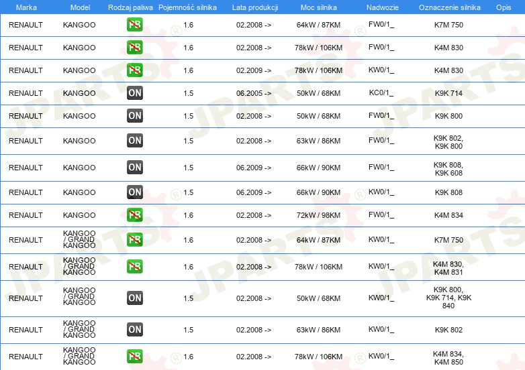Image resolution: width=525 pixels, height=370 pixels.
Task: Click the PB fuel icon in the K4M 830, K4M 831 row
Action: pos(134,266)
